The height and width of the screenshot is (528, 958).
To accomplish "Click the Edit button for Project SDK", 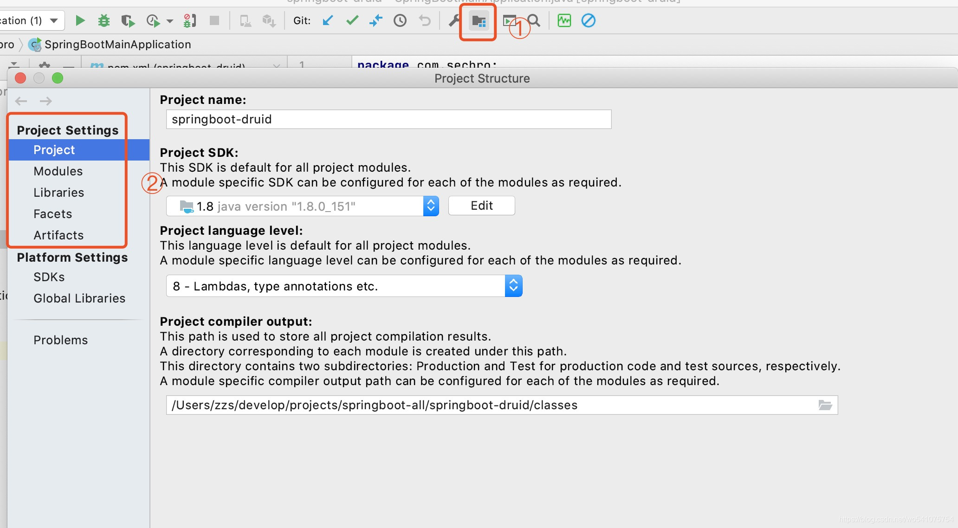I will (x=482, y=206).
